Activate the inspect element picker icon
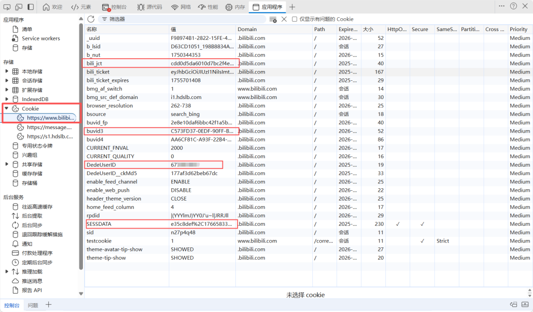Viewport: 533px width, 312px height. [7, 7]
